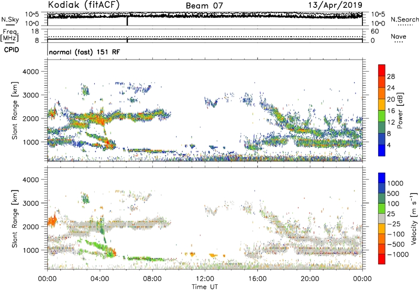Screen dimensions: 419x290
Task: Click the date '13/Apr/2019'
Action: point(335,5)
